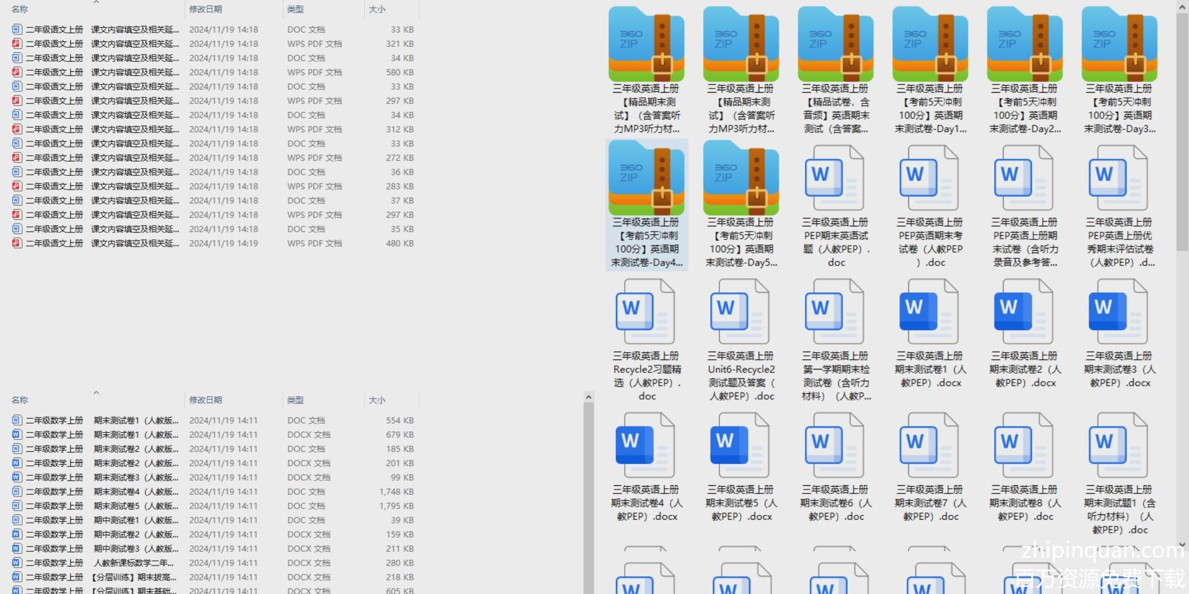Click sort arrow above lower list 名称 column

[x=96, y=393]
